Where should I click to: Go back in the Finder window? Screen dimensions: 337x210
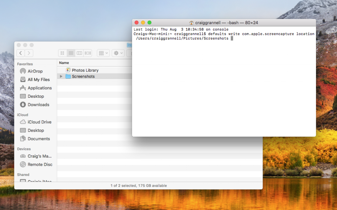pos(21,53)
